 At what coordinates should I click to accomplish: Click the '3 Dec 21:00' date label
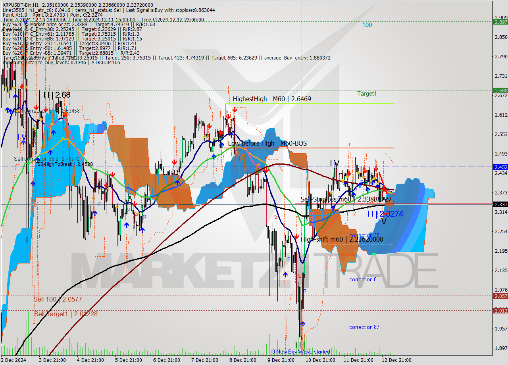point(52,360)
